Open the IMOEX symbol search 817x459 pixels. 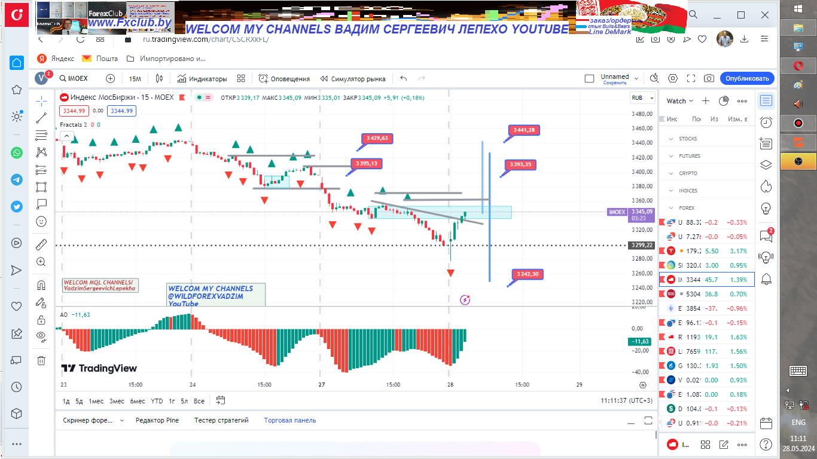[74, 78]
